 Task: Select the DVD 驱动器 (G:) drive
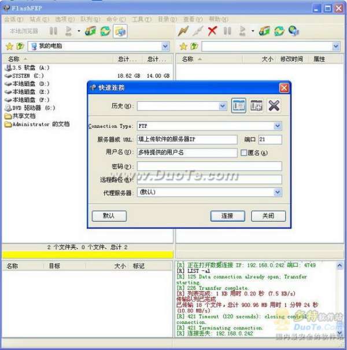pyautogui.click(x=30, y=108)
